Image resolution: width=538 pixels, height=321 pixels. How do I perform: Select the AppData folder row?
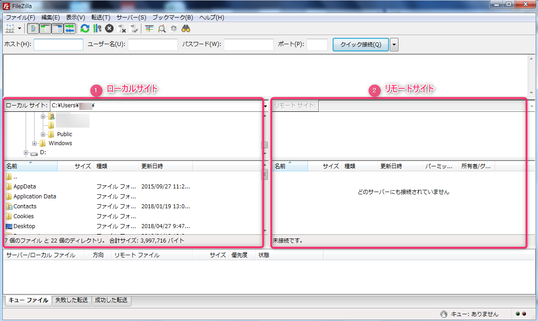tap(133, 187)
